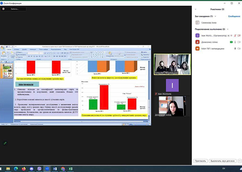Open Firefox from the taskbar
Image resolution: width=242 pixels, height=172 pixels.
tap(24, 169)
